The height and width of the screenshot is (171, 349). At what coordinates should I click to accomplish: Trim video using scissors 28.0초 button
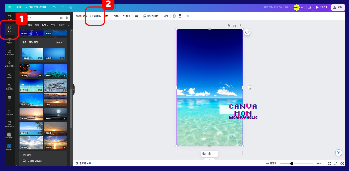click(x=95, y=16)
